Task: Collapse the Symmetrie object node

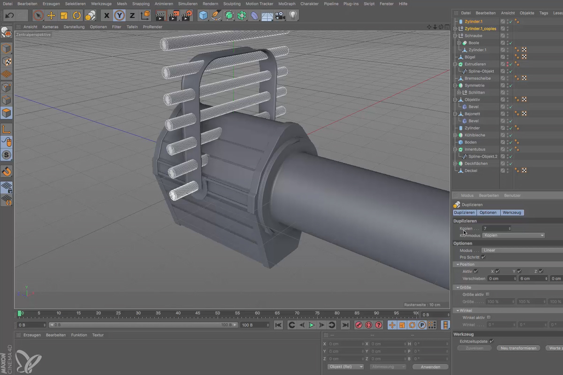Action: [x=455, y=85]
